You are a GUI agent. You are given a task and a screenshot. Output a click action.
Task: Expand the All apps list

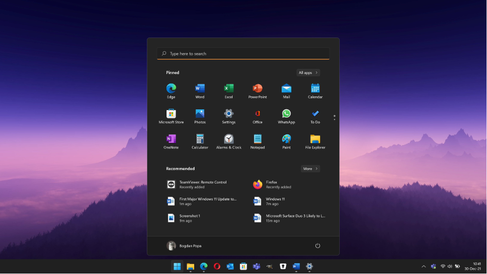[308, 73]
